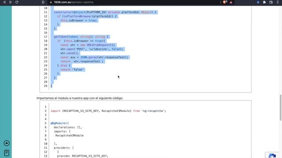Click the 'declarations: [],' line
This screenshot has height=158, width=282.
(x=68, y=127)
